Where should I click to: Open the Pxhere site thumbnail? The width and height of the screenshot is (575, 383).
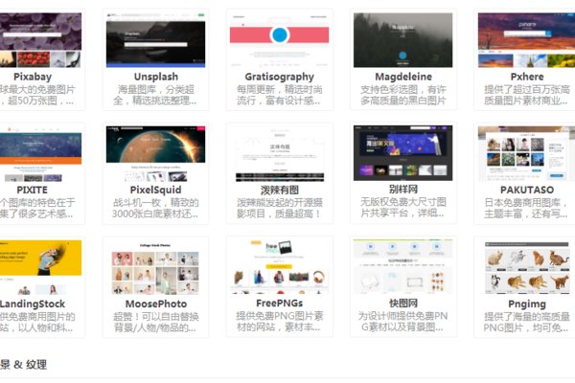[x=526, y=40]
